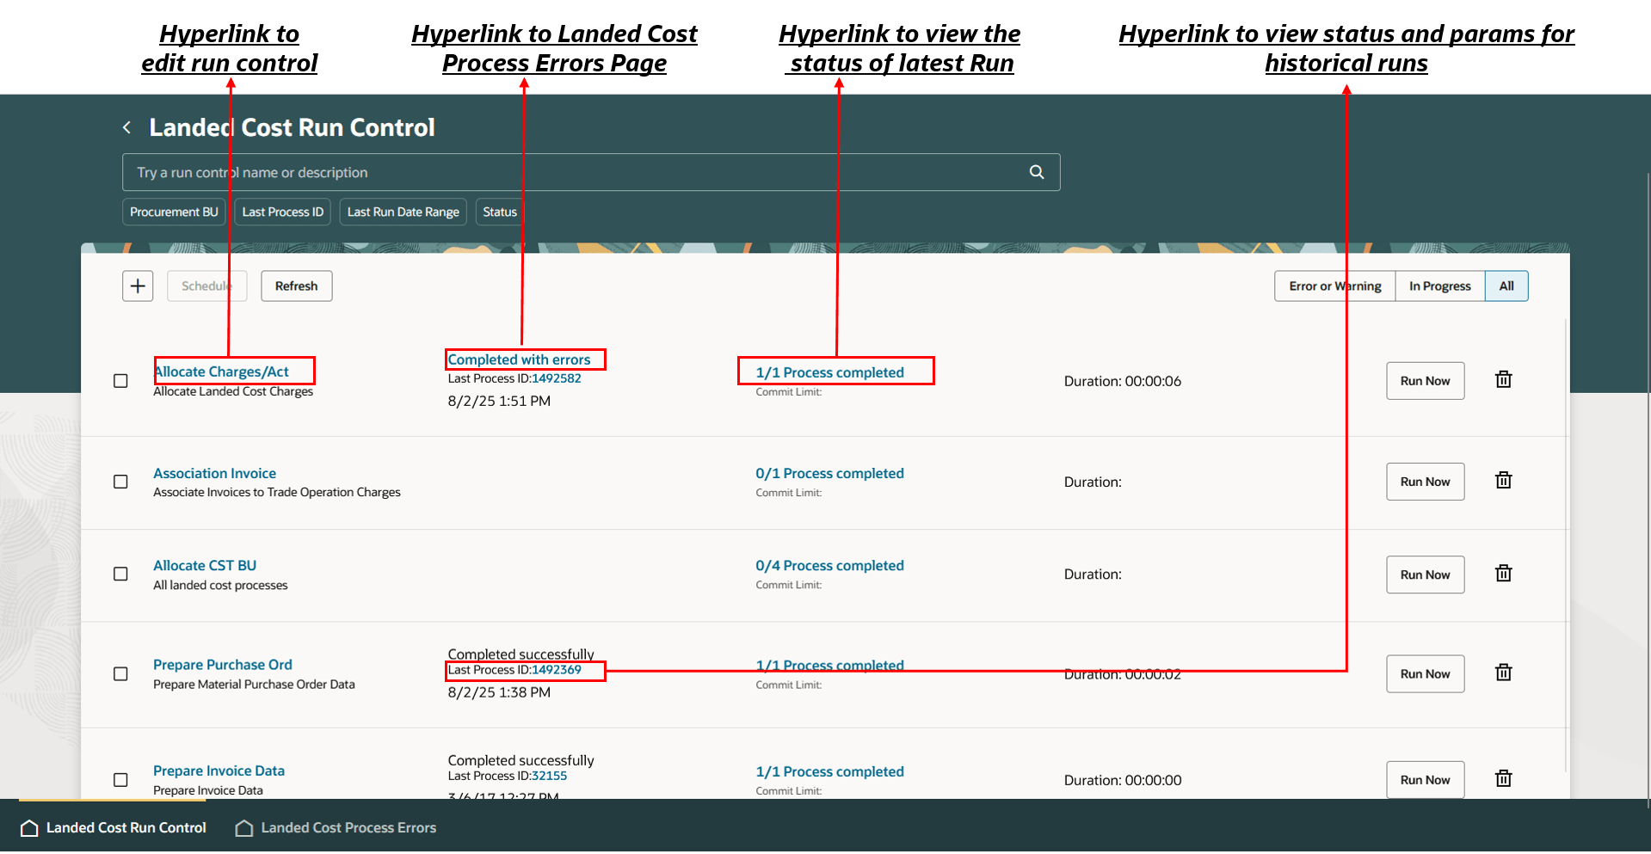View 0/4 Process completed status
Image resolution: width=1651 pixels, height=854 pixels.
point(830,565)
